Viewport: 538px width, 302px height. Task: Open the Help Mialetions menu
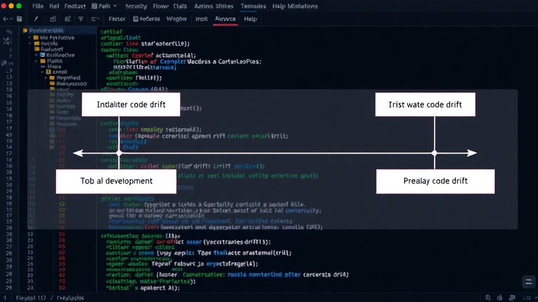coord(295,6)
